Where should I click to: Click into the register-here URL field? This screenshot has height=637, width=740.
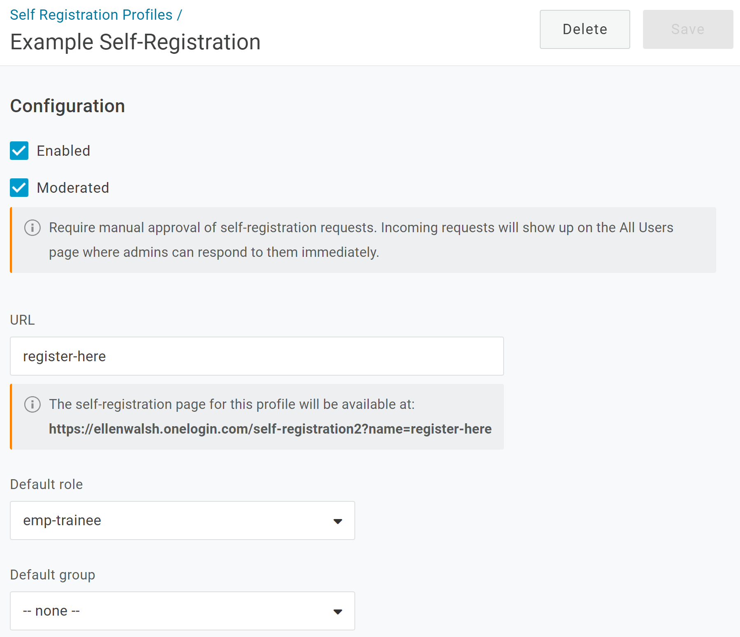point(257,356)
